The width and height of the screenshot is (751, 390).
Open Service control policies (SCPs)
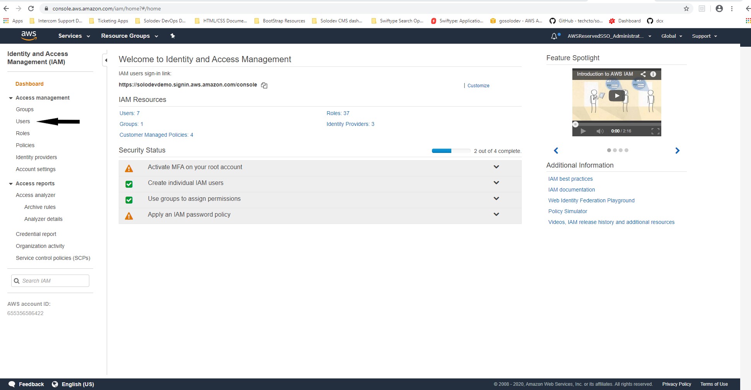(x=53, y=258)
